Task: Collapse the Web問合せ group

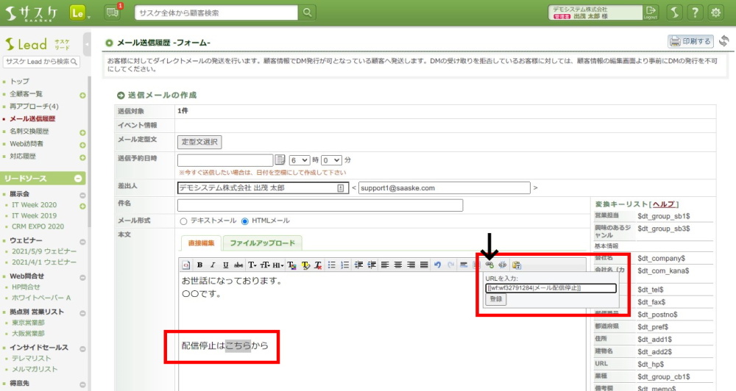Action: [82, 278]
